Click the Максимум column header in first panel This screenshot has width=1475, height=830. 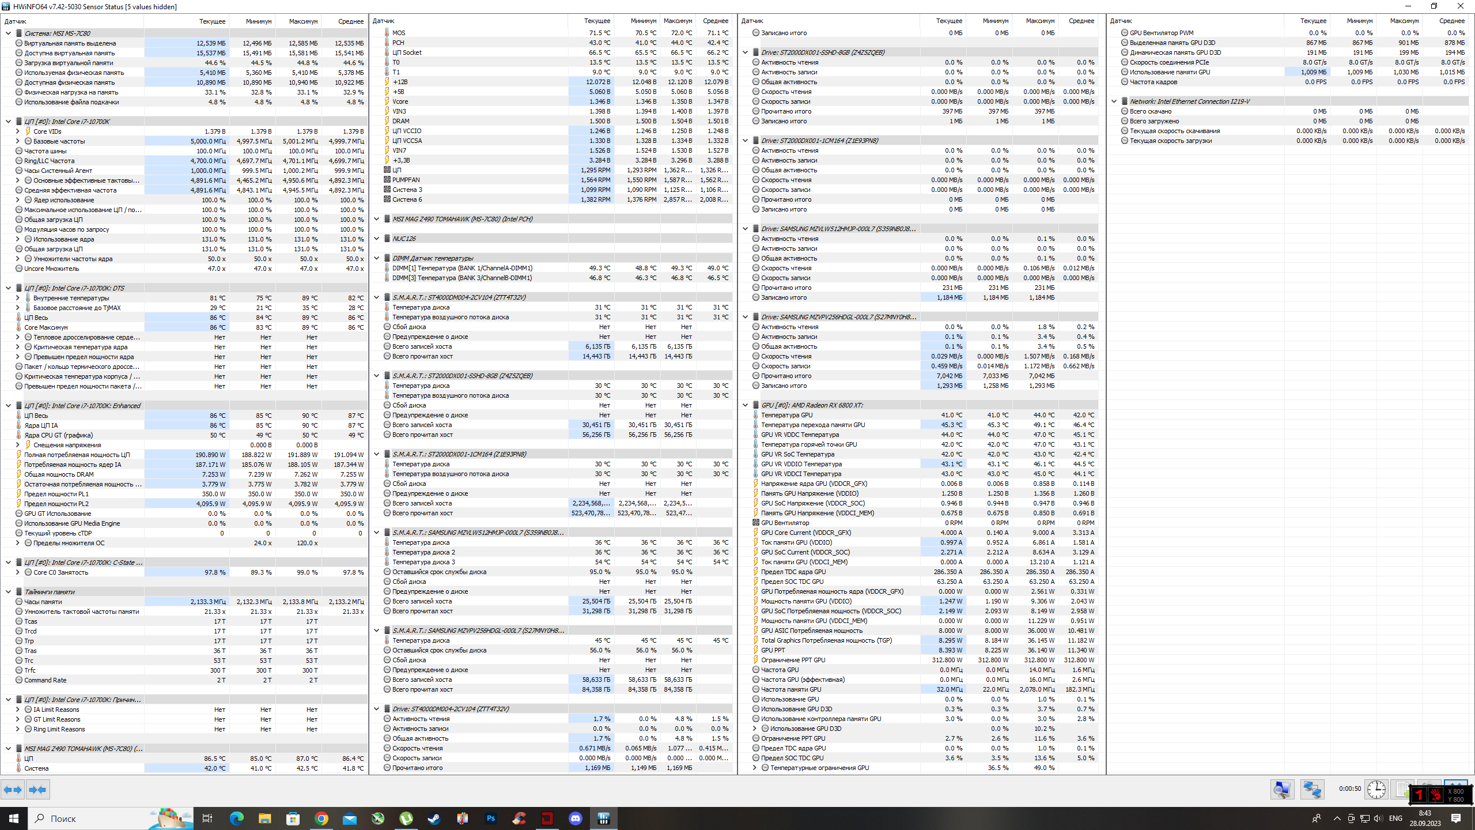[303, 21]
